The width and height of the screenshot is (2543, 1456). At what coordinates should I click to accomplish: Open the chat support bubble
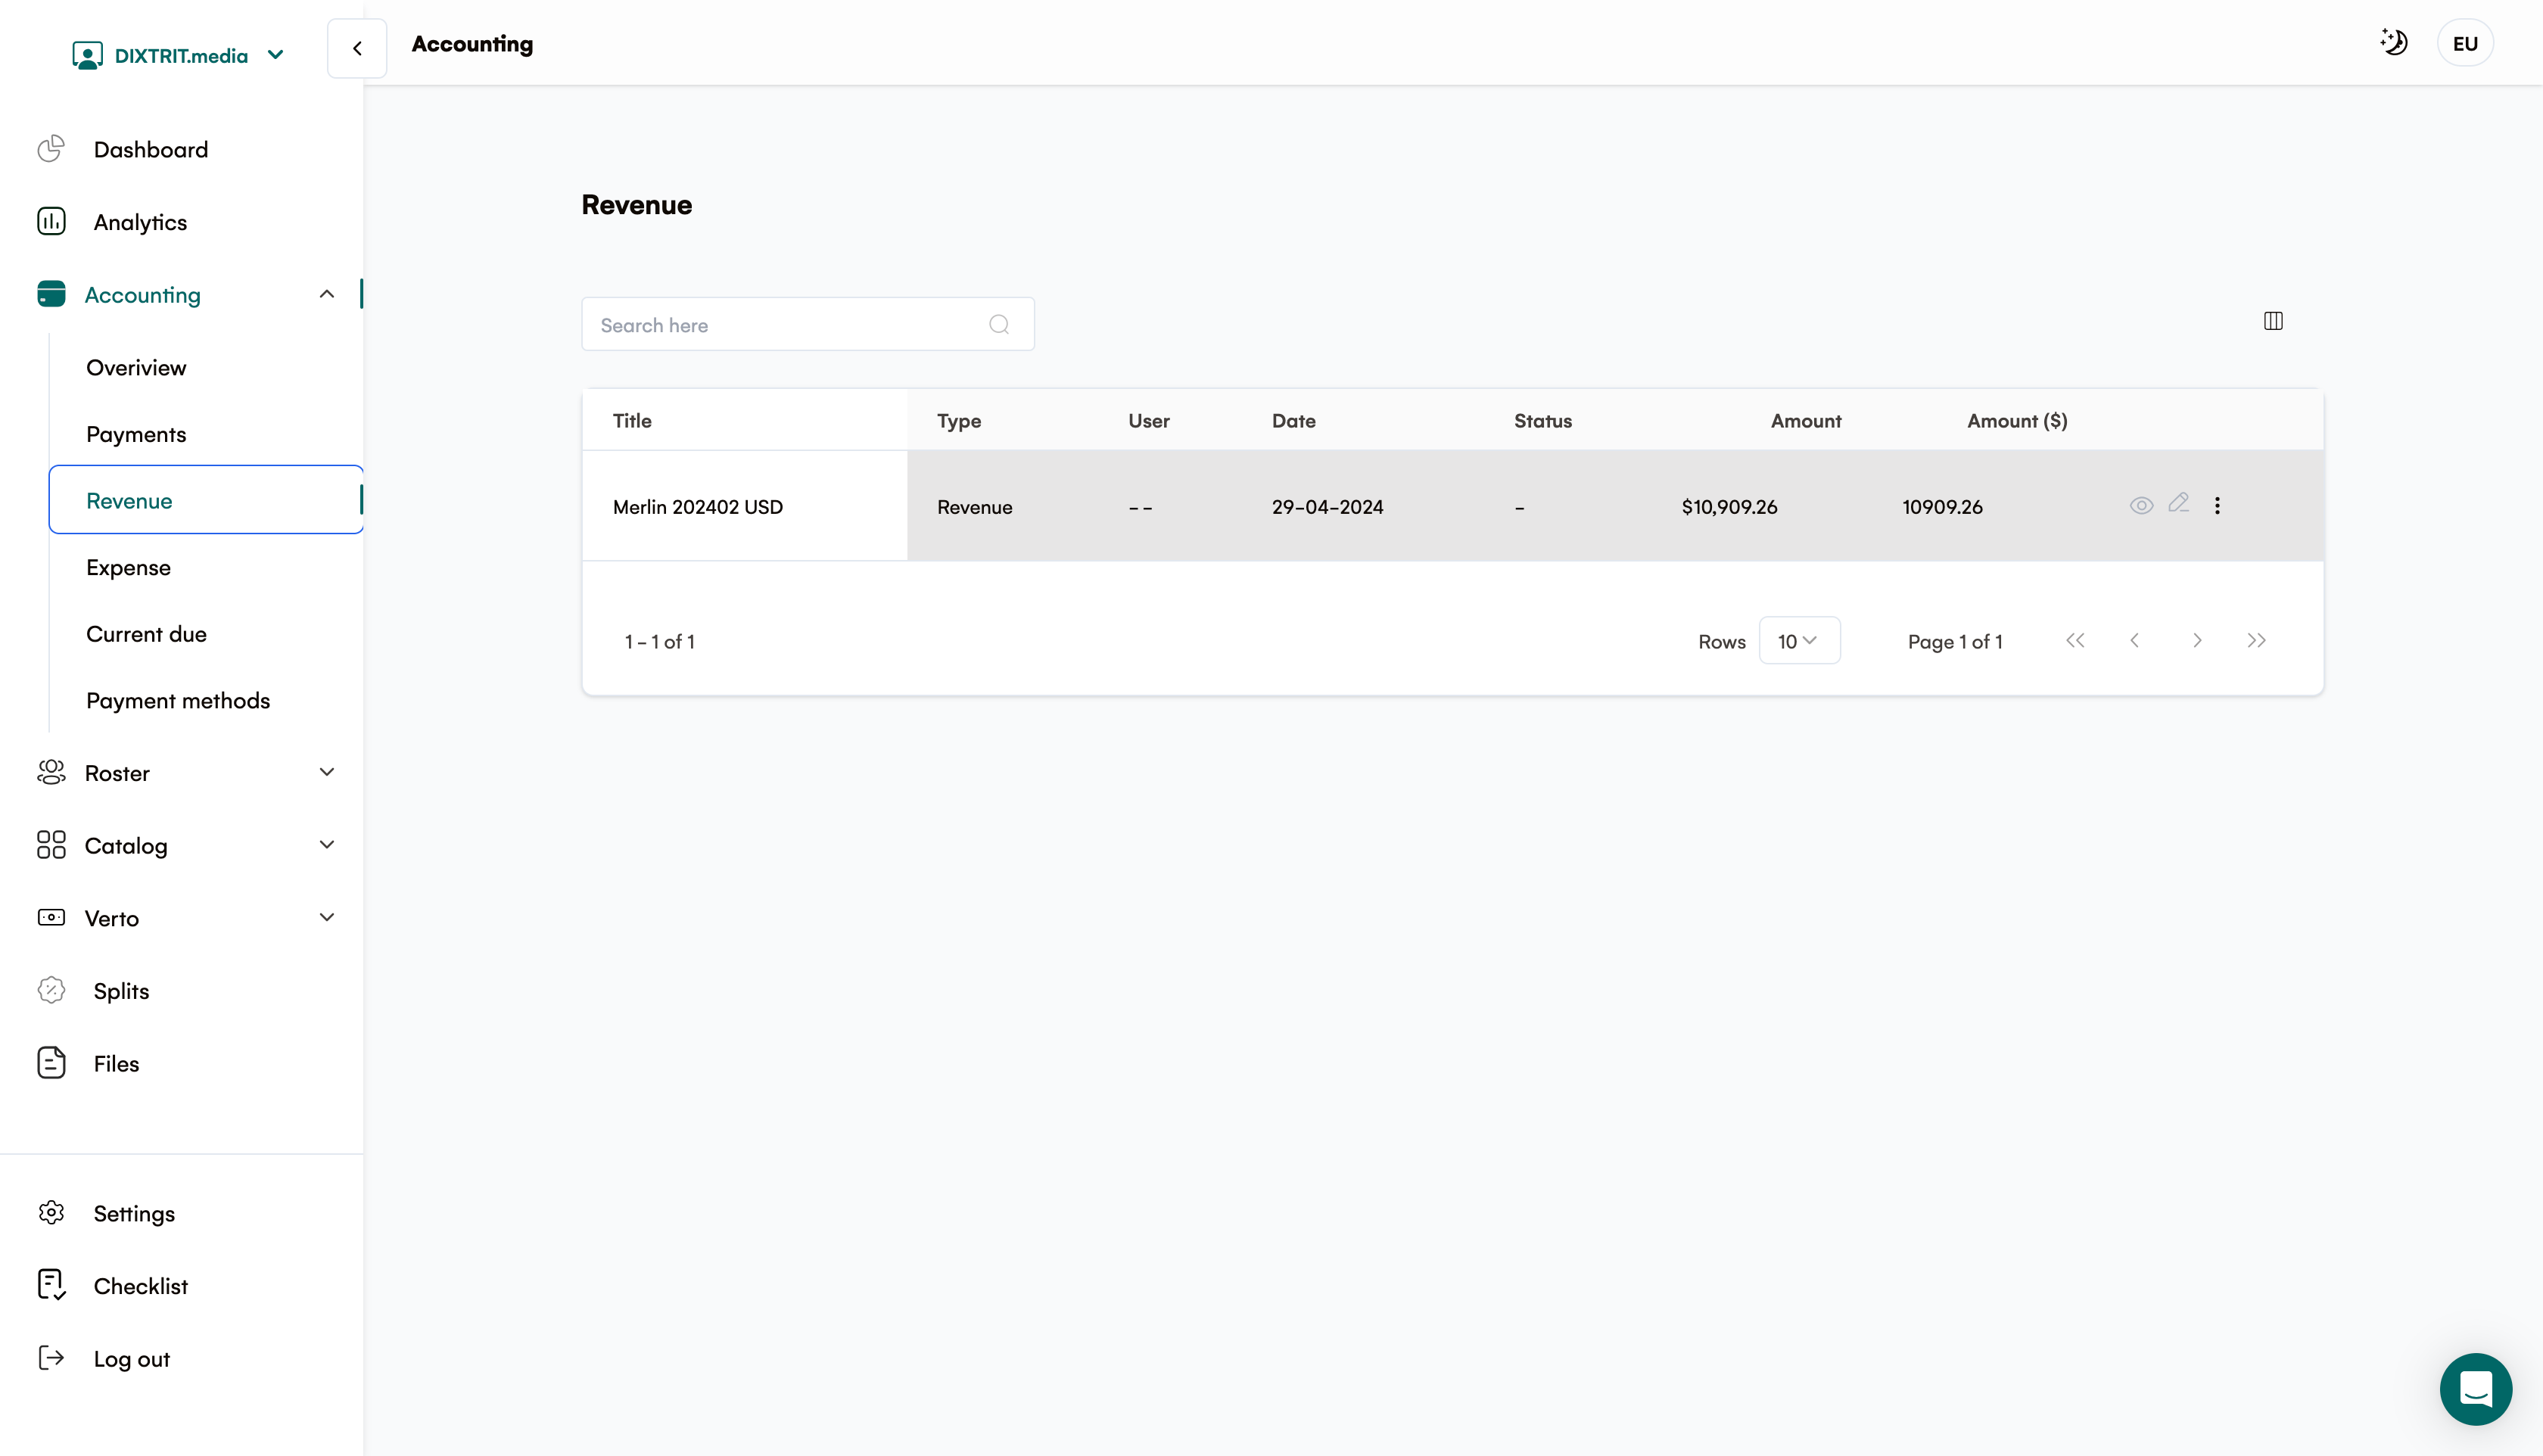(x=2475, y=1389)
